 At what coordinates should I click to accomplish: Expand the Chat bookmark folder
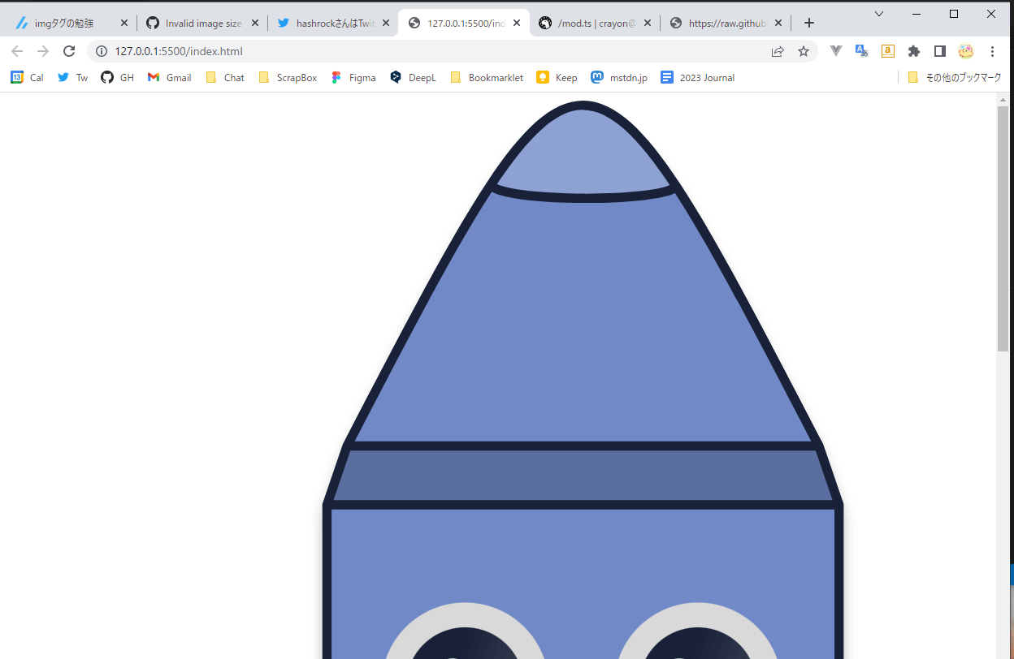pos(225,77)
